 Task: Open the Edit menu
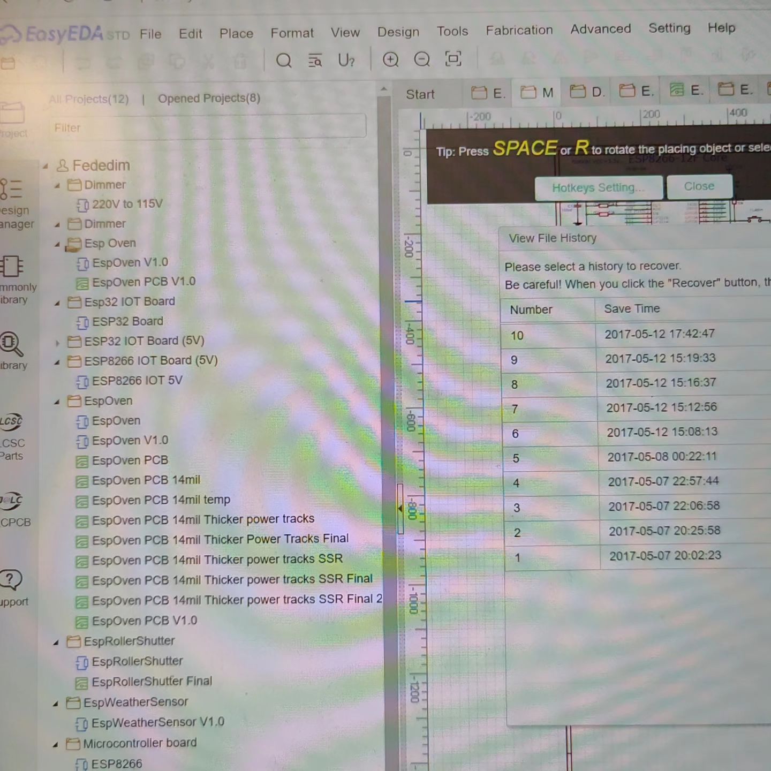(x=191, y=34)
